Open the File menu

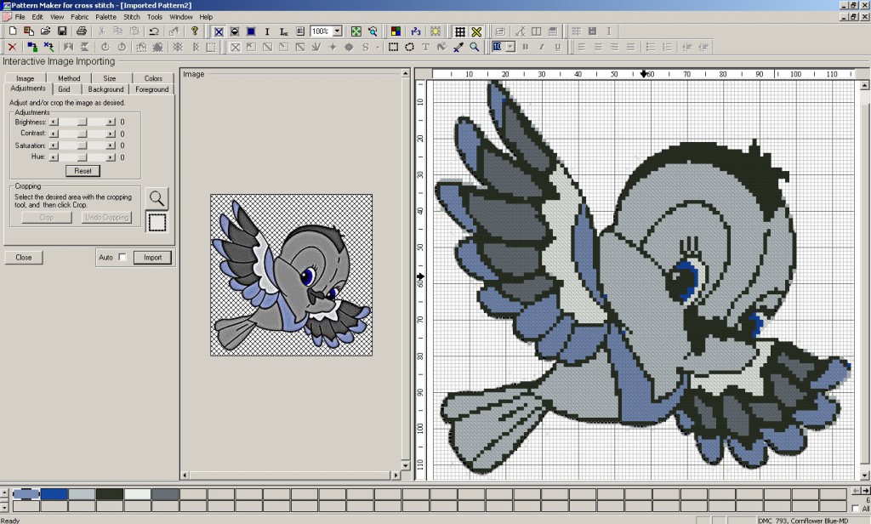pyautogui.click(x=20, y=17)
